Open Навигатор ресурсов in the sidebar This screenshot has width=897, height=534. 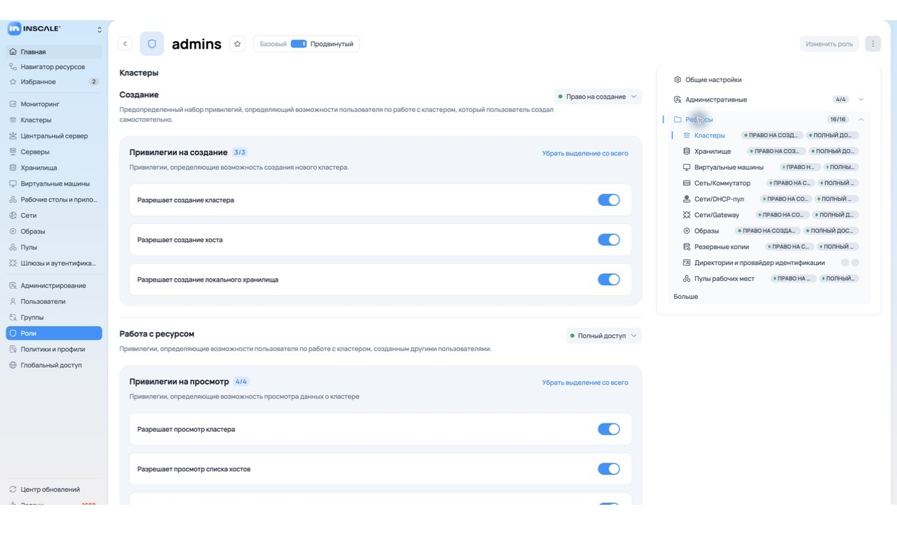pos(54,67)
